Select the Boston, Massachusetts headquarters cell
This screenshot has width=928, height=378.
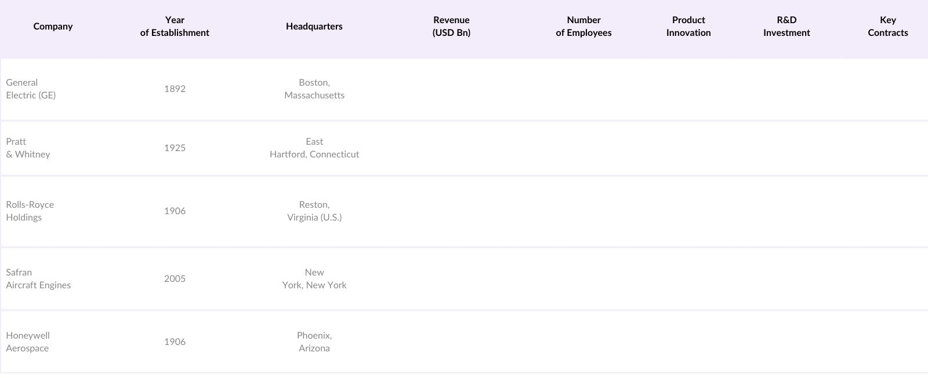(314, 89)
